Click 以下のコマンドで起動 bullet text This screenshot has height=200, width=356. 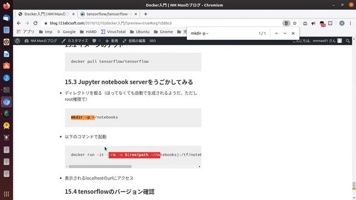pos(86,137)
